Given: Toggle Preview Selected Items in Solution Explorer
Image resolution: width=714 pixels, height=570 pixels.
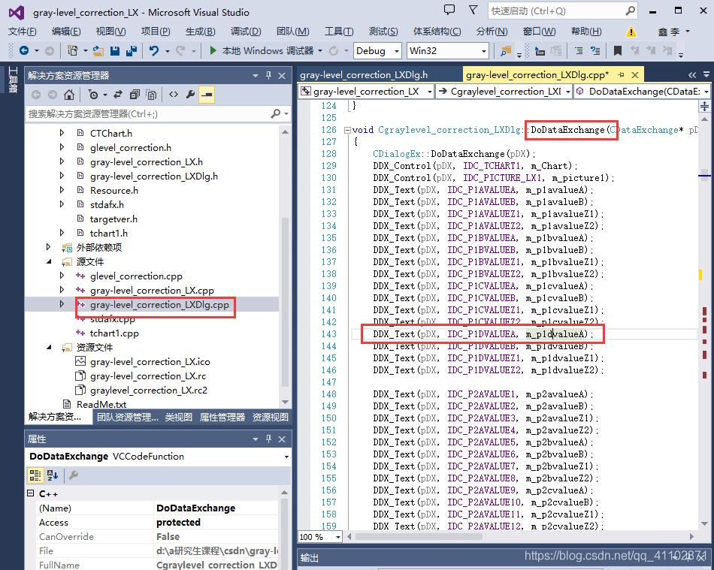Looking at the screenshot, I should pyautogui.click(x=207, y=95).
